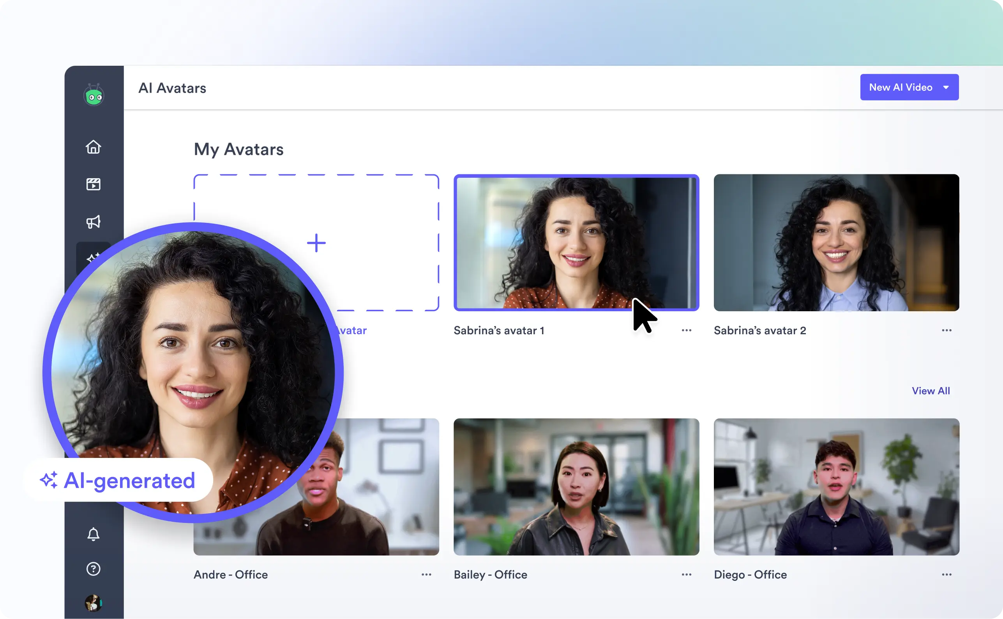Open notifications via the bell icon
This screenshot has width=1003, height=619.
pyautogui.click(x=94, y=534)
